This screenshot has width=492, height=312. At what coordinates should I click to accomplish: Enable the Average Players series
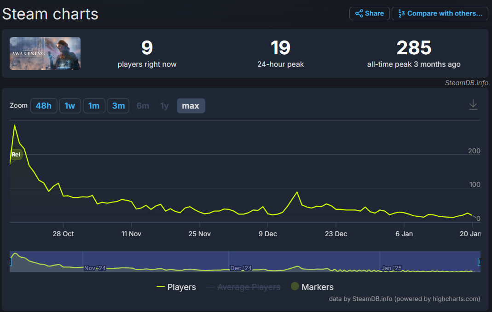243,287
